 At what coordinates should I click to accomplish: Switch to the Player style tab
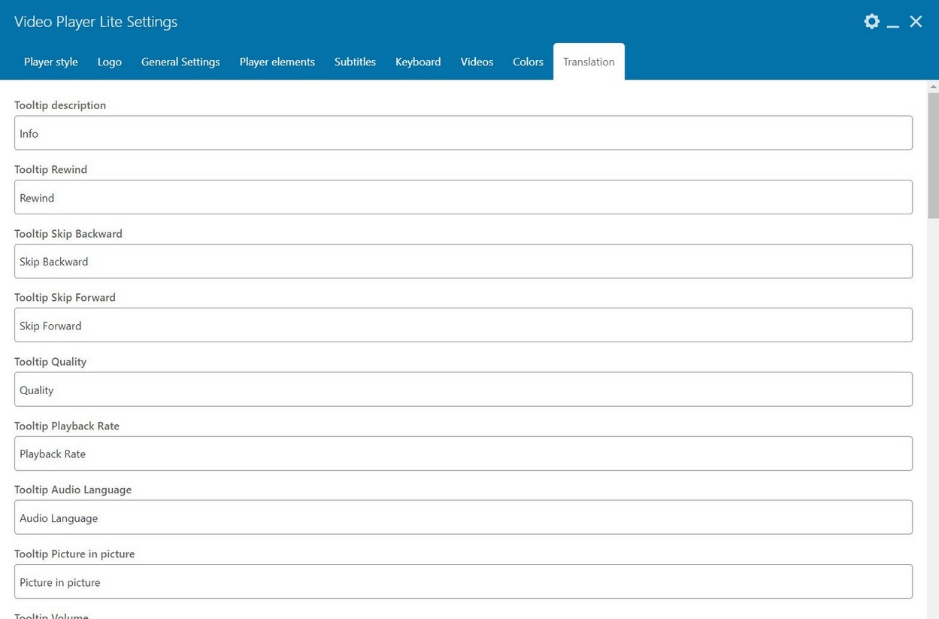point(51,62)
